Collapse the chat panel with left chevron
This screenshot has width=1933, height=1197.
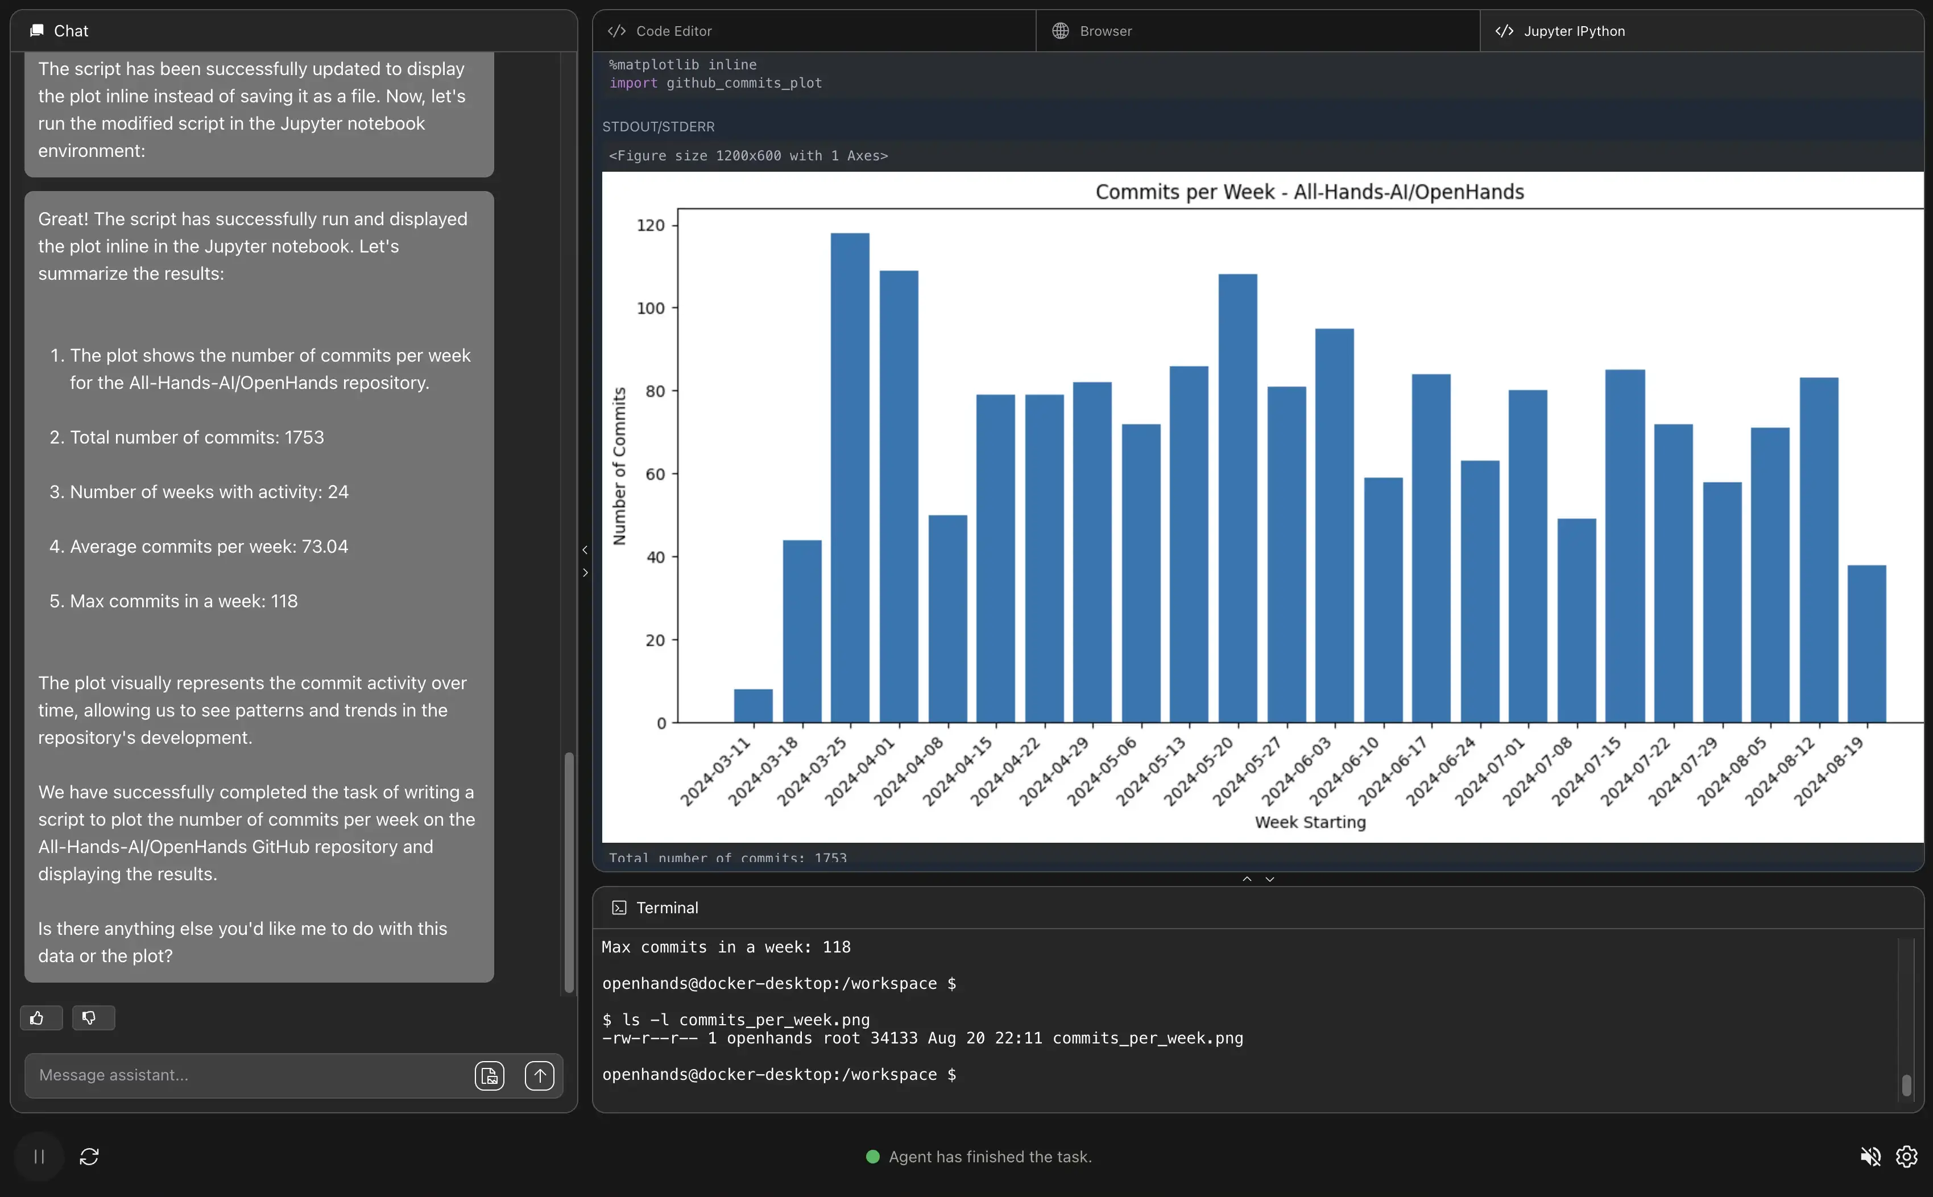(x=585, y=549)
